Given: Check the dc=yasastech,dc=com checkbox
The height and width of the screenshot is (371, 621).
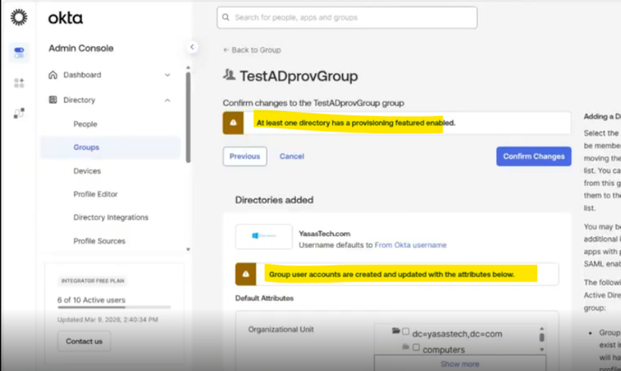Looking at the screenshot, I should point(405,332).
